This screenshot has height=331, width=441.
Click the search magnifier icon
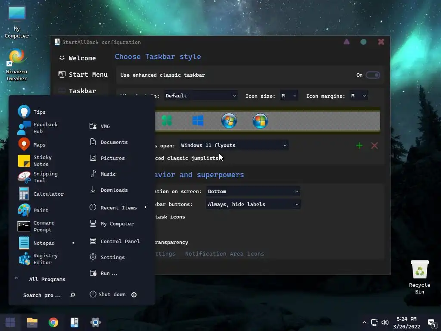[72, 295]
